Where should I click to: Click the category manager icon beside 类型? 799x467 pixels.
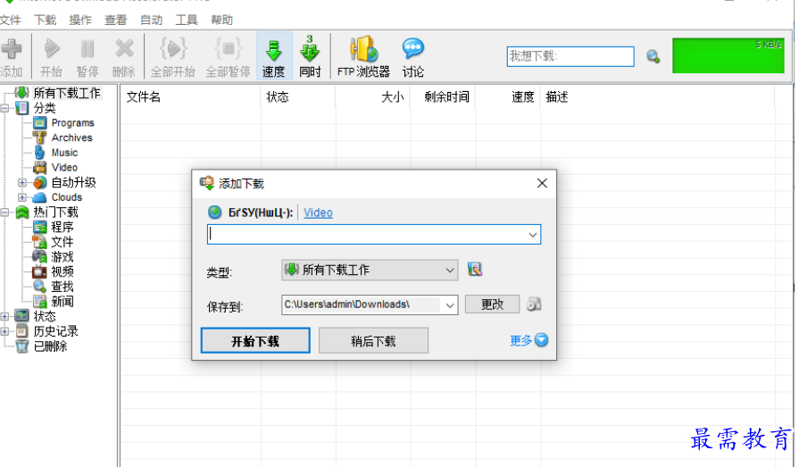(475, 269)
